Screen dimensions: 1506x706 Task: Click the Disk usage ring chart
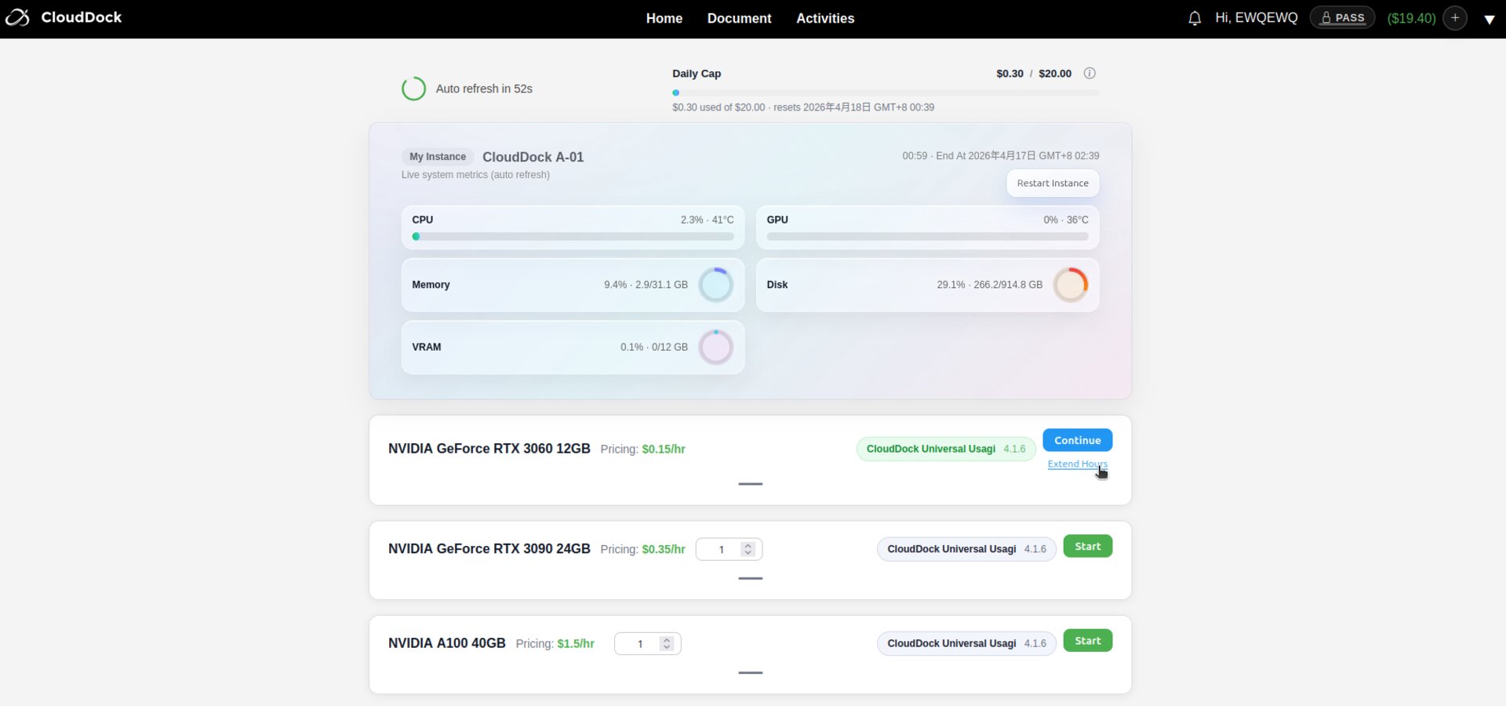click(1070, 285)
